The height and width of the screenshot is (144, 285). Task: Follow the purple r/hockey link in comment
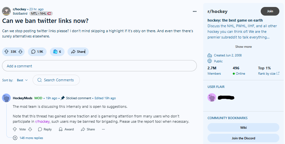coord(42,121)
